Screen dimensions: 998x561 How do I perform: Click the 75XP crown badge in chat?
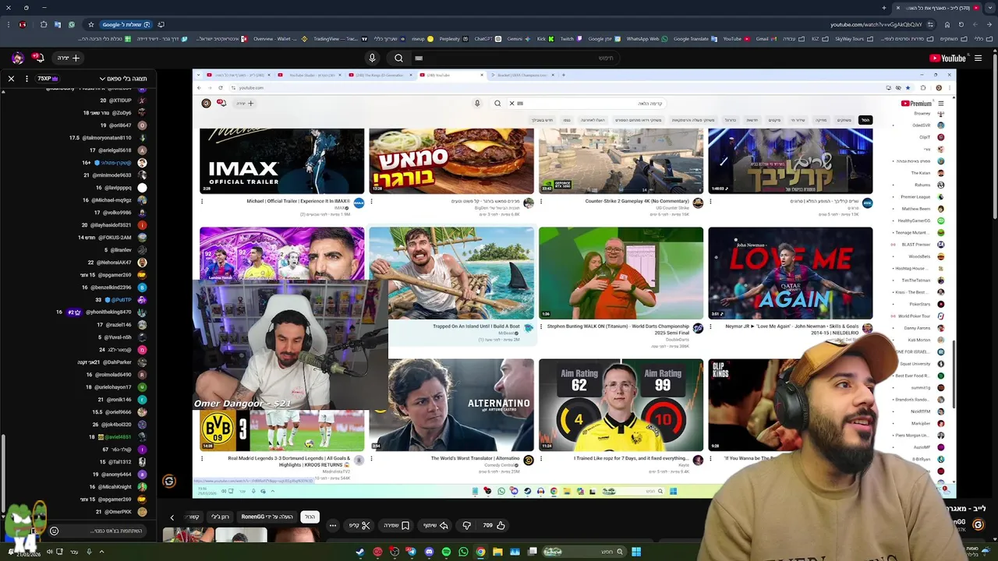[48, 79]
